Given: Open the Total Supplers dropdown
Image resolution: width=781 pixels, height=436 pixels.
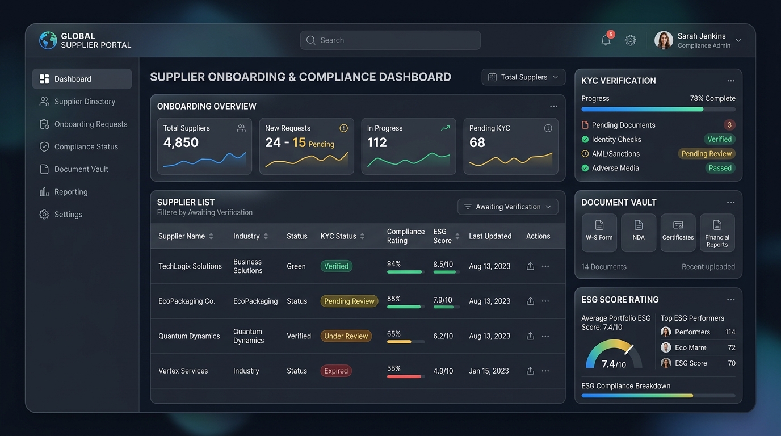Looking at the screenshot, I should [x=523, y=77].
